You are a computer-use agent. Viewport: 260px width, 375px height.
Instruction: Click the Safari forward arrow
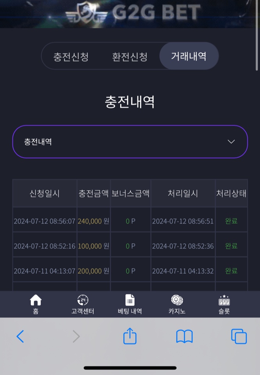[x=76, y=336]
